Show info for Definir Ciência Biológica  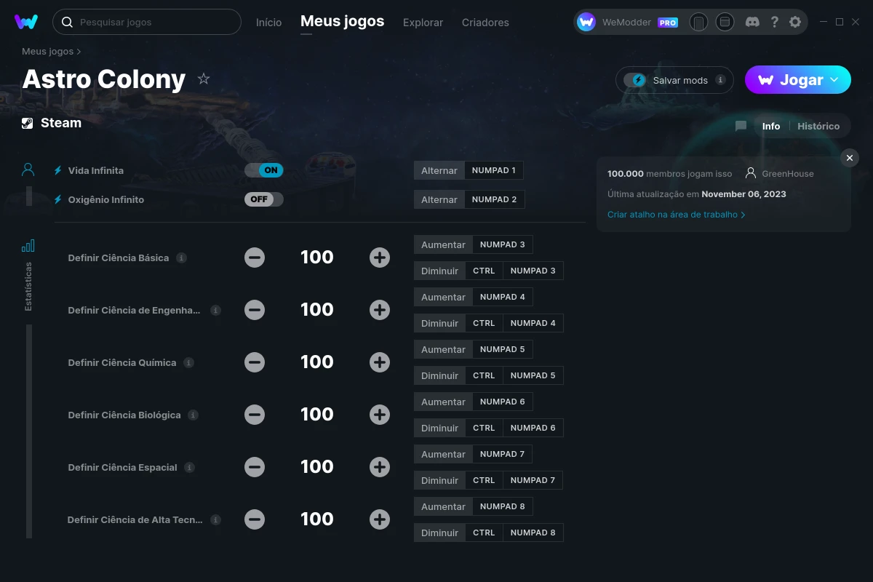click(x=193, y=415)
